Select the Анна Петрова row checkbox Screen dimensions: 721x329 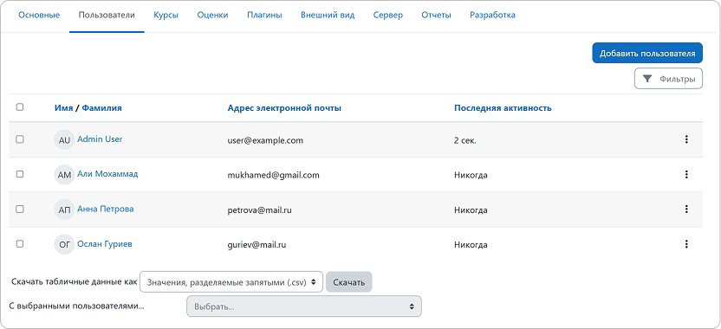pyautogui.click(x=20, y=209)
